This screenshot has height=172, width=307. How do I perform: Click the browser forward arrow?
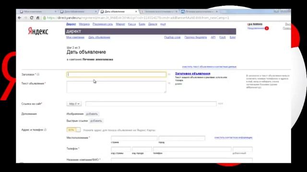(x=25, y=18)
